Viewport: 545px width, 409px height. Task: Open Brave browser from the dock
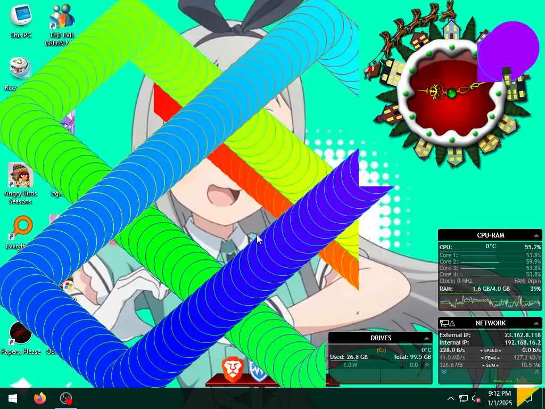point(232,370)
